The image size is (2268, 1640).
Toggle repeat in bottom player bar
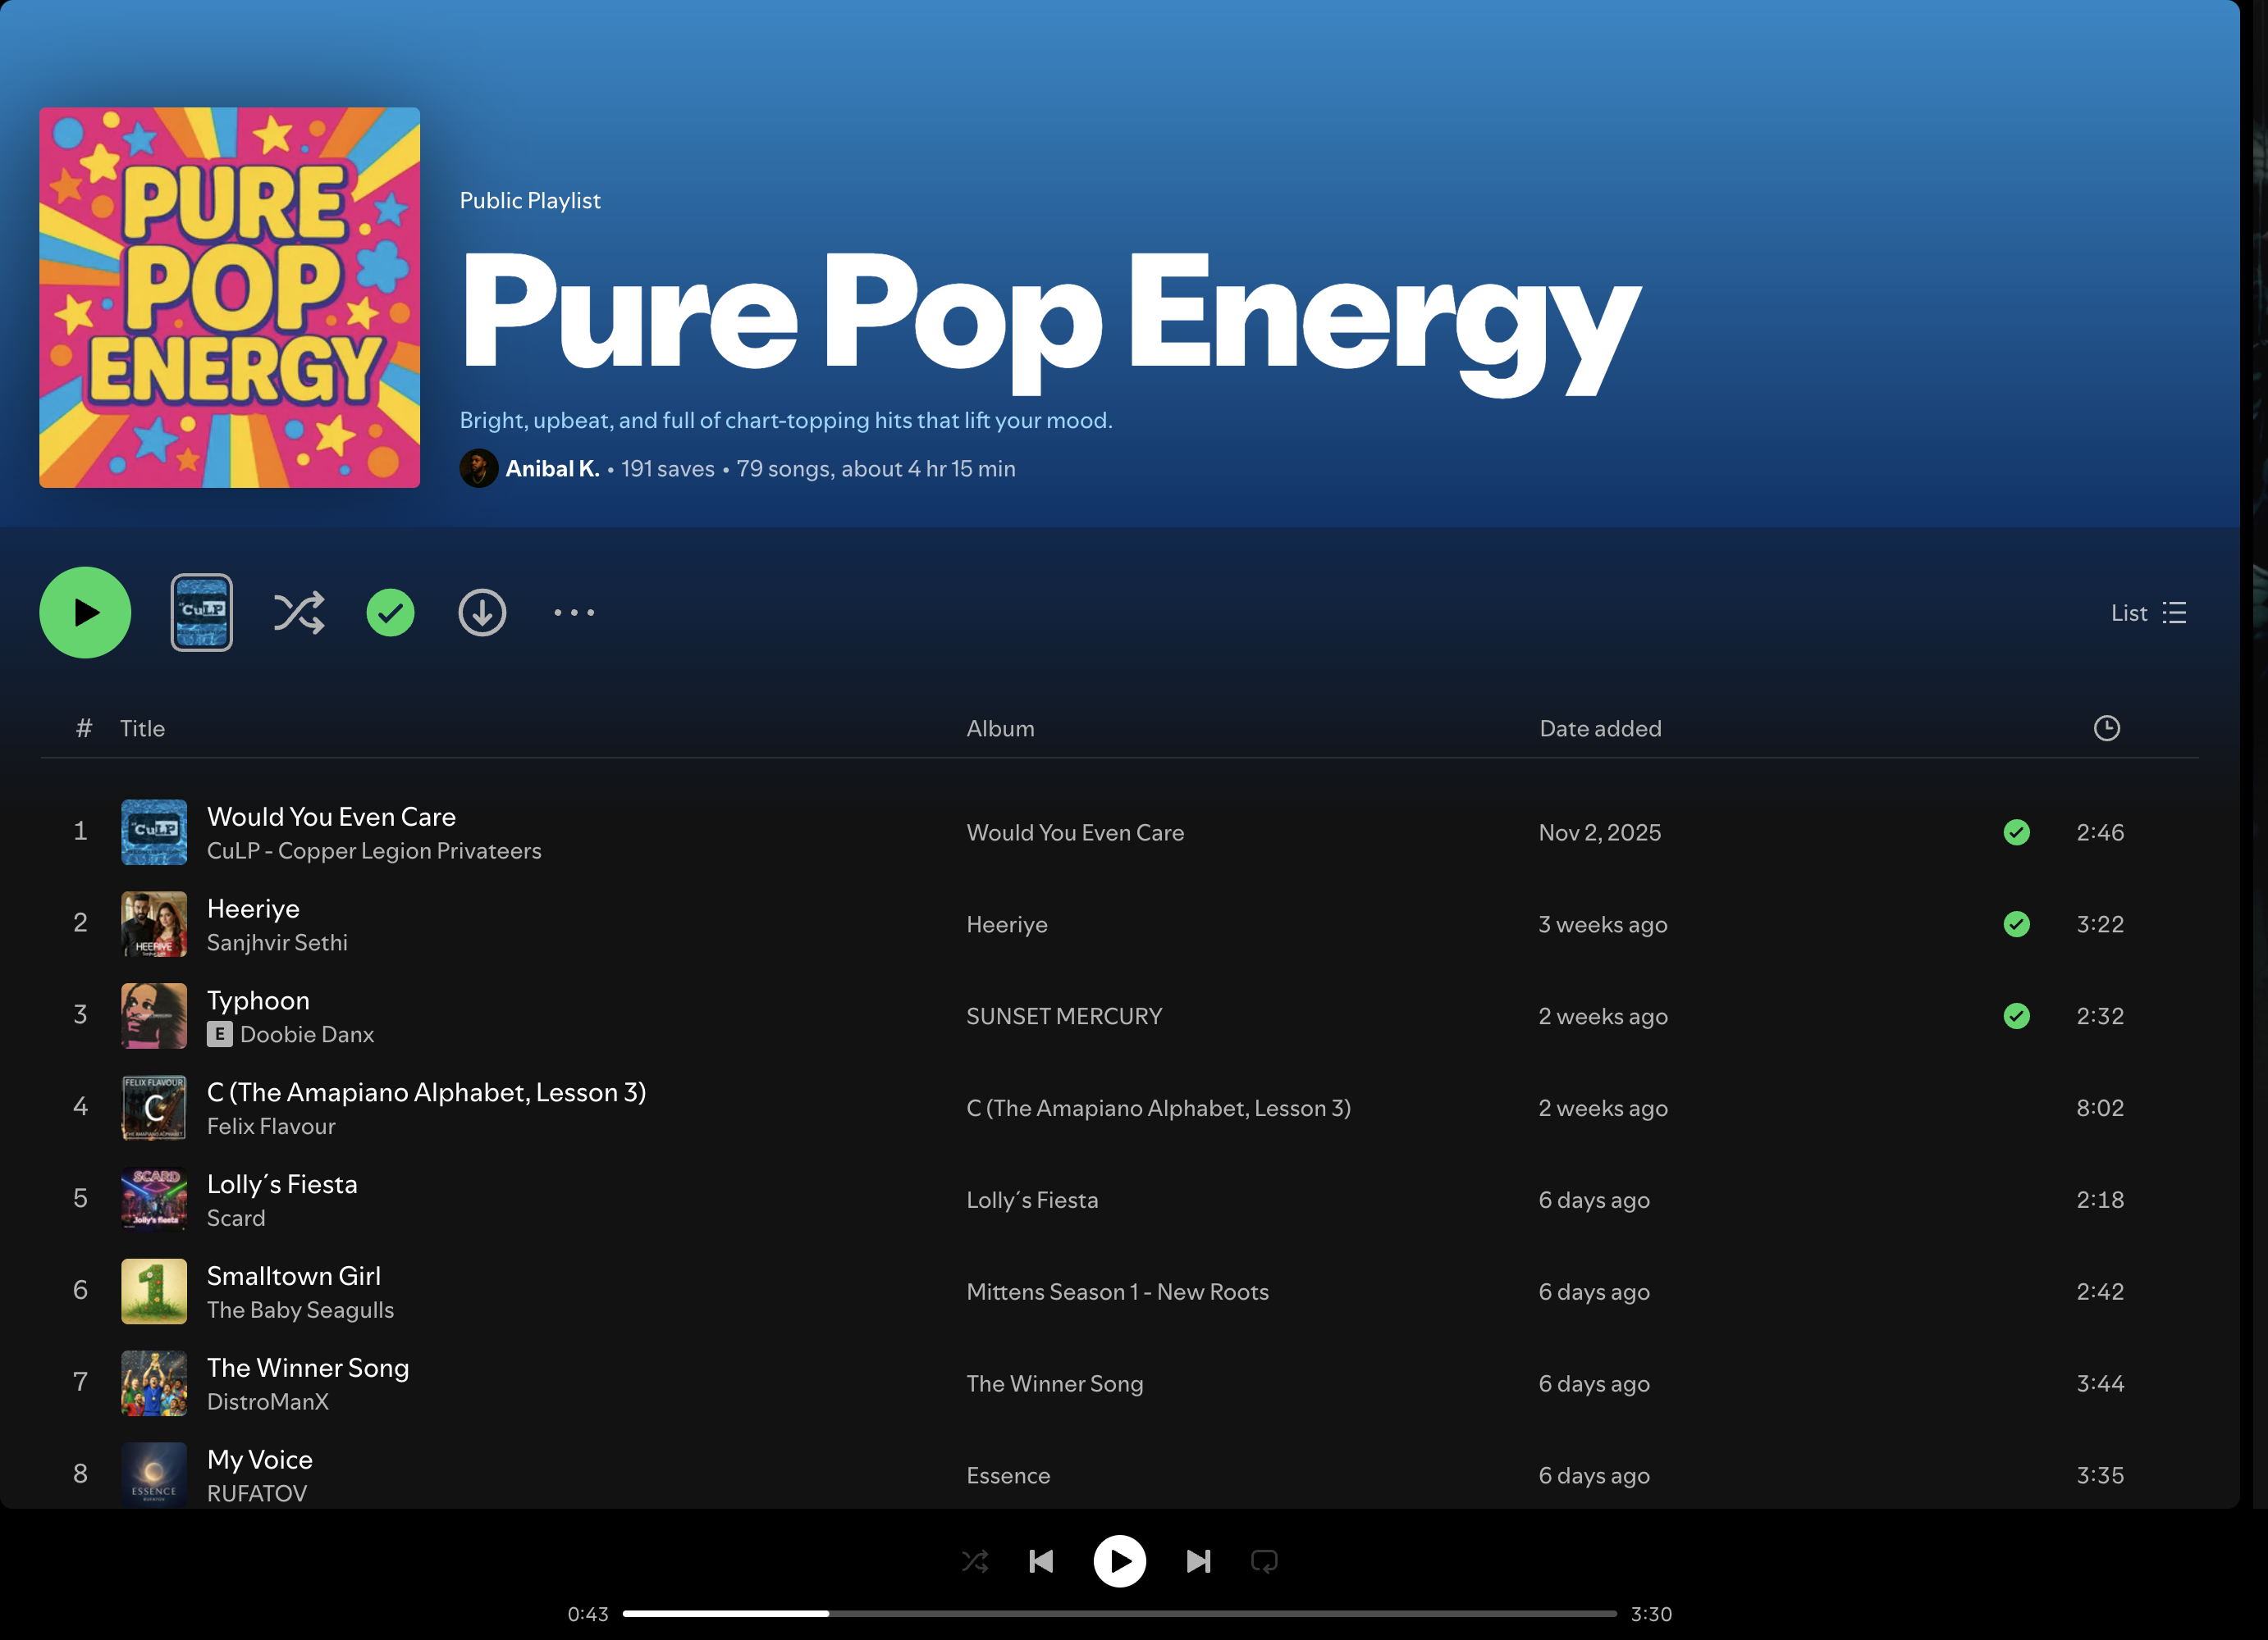point(1264,1561)
